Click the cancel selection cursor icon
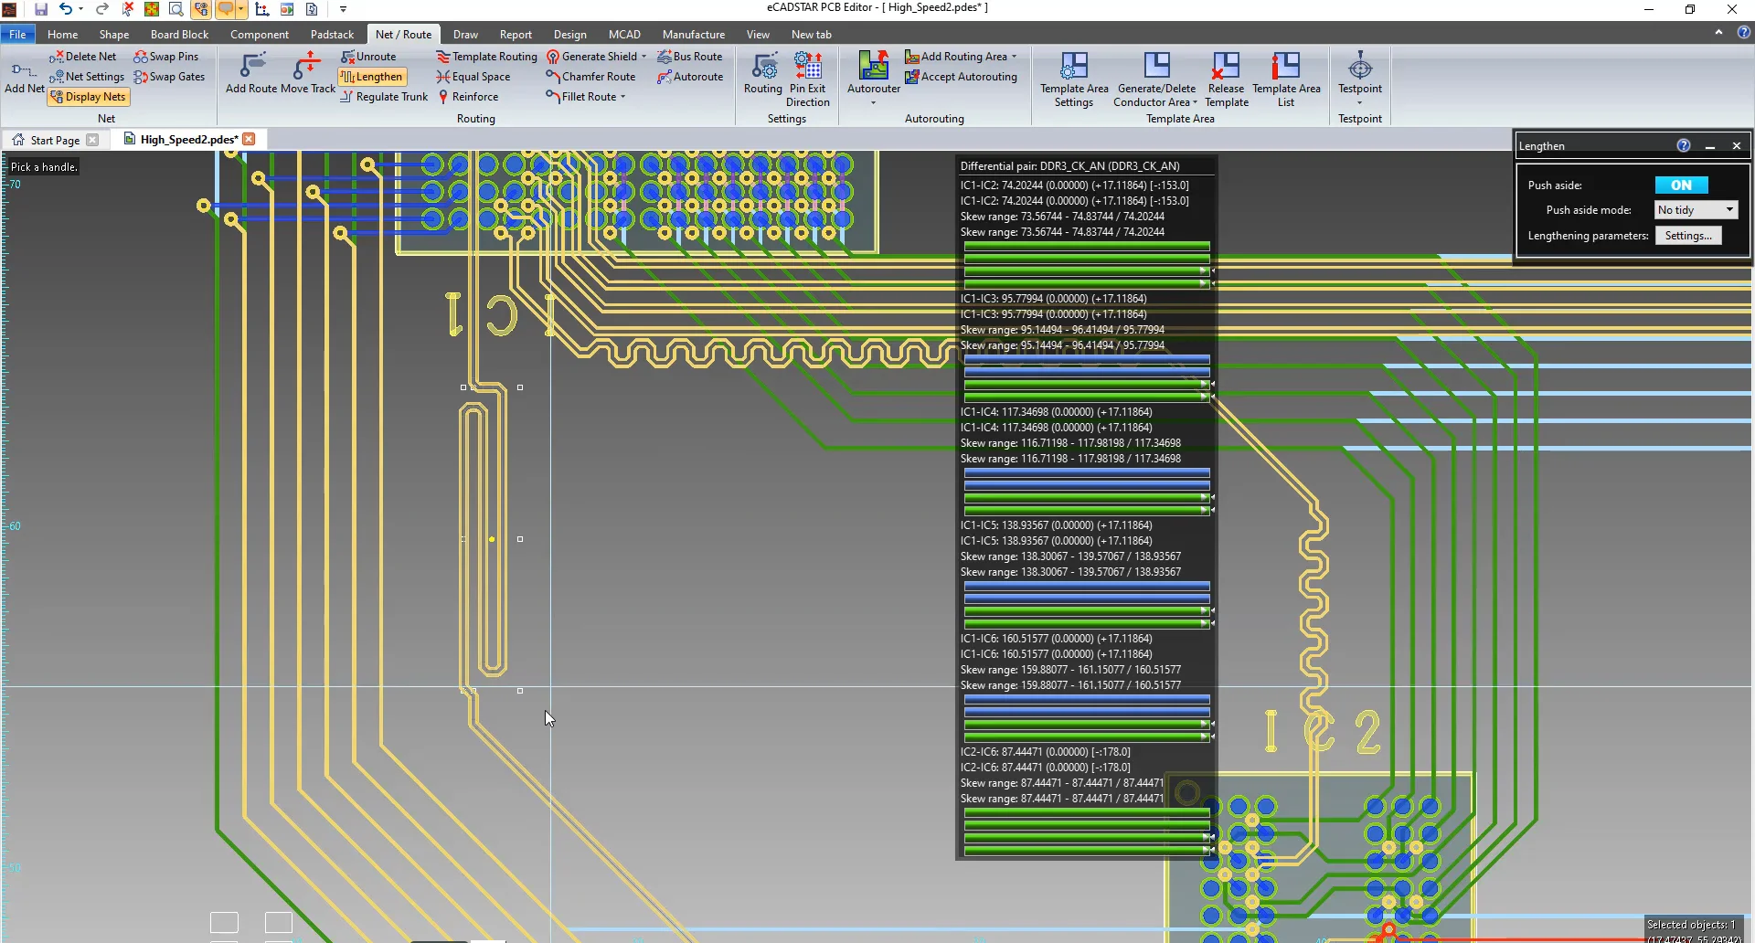 (128, 9)
